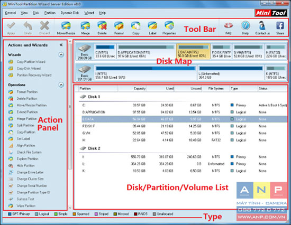This screenshot has width=291, height=225.
Task: Choose Merge Partition operation
Action: point(23,119)
